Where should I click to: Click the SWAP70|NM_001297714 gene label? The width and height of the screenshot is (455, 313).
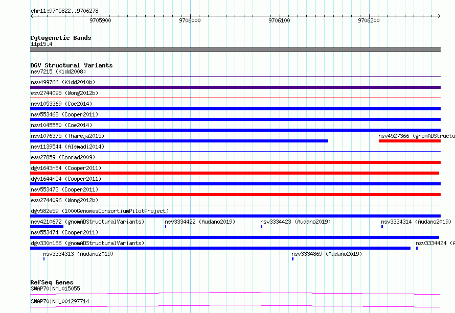pos(60,301)
